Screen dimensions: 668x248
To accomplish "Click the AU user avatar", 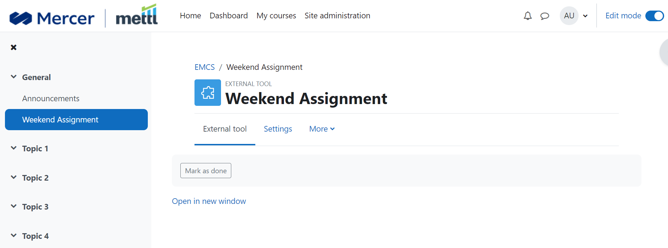I will click(x=569, y=16).
